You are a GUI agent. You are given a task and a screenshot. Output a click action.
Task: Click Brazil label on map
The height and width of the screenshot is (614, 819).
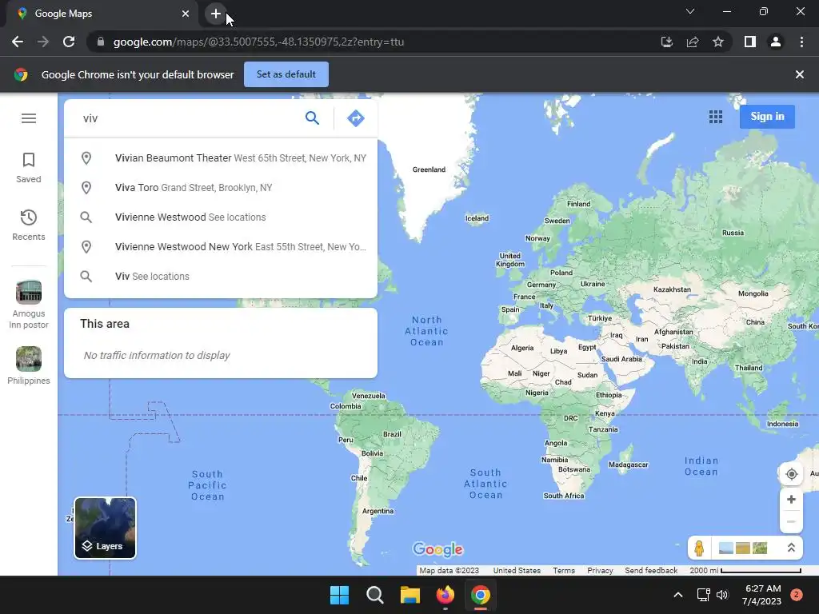pyautogui.click(x=392, y=434)
